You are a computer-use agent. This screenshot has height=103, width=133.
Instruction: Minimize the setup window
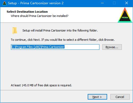point(102,3)
